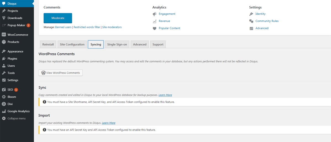This screenshot has width=331, height=142.
Task: Click the Plugins plug icon in sidebar
Action: [4, 59]
